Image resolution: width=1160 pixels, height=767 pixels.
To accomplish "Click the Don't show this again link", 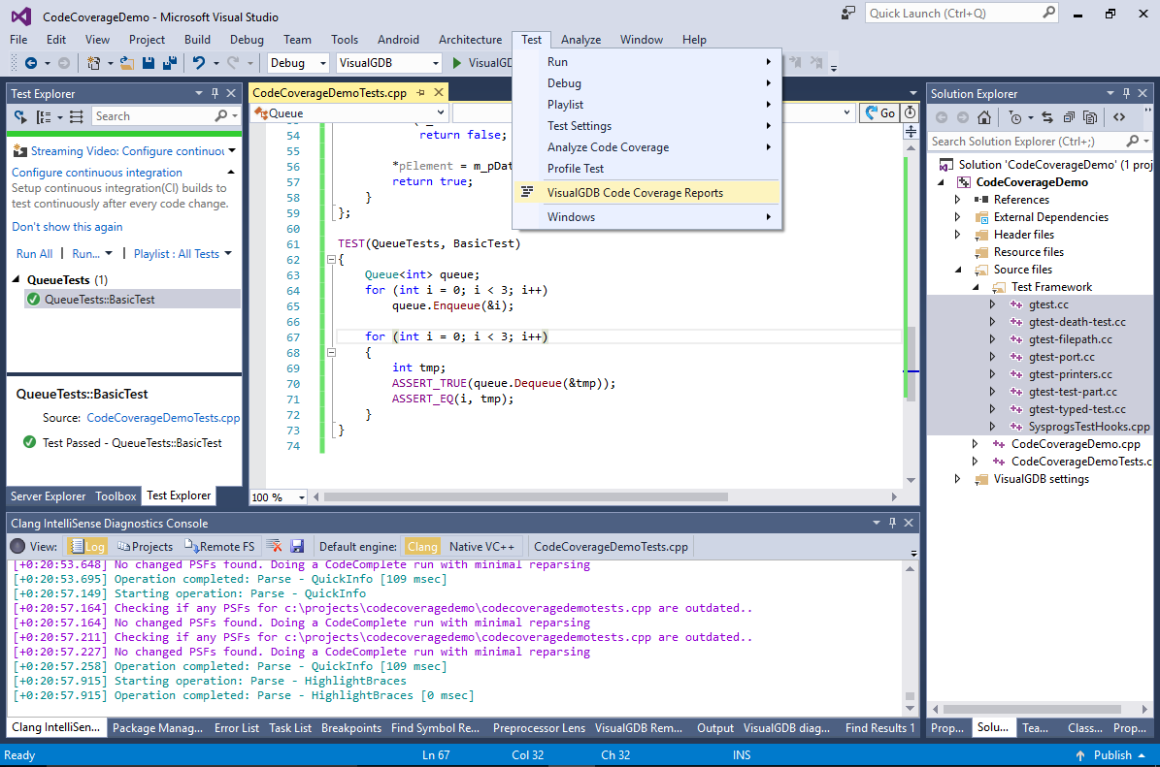I will coord(67,227).
